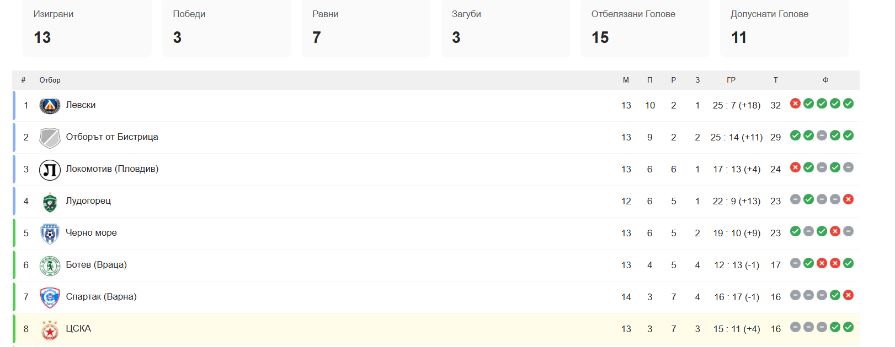Click the Spartak Varna club crest
895x347 pixels.
[50, 297]
